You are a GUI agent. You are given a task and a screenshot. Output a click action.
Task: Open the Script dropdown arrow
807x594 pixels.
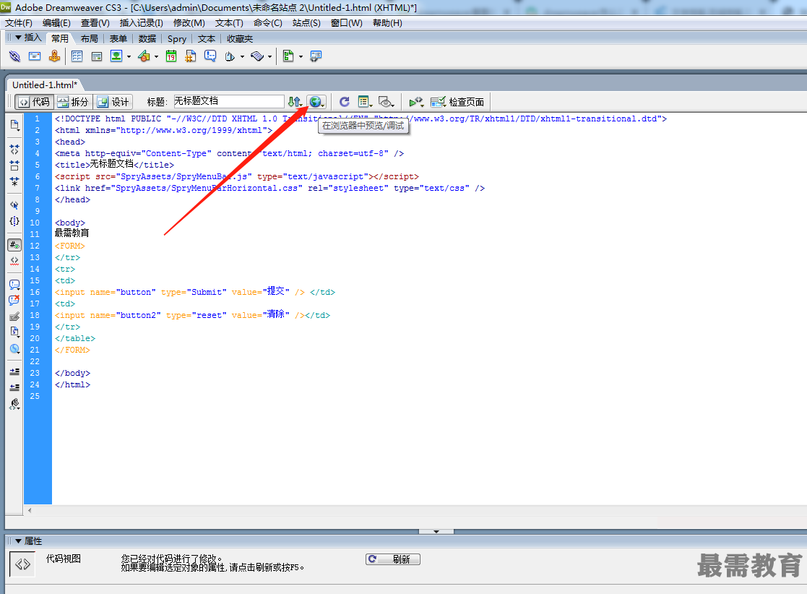(269, 56)
